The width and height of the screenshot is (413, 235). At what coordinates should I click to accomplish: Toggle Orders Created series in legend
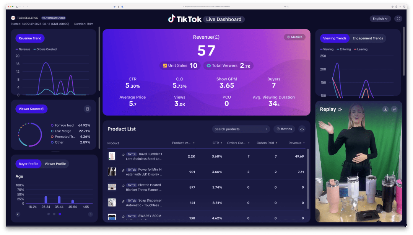tap(45, 49)
